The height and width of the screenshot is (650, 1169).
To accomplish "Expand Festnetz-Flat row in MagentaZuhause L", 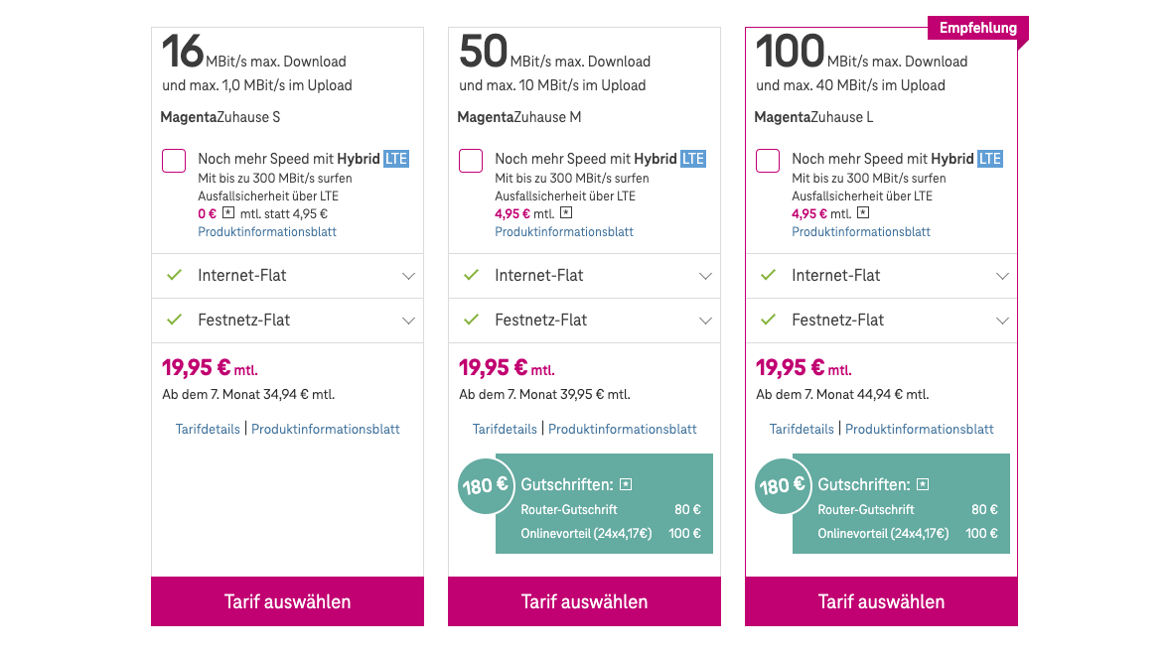I will click(881, 321).
